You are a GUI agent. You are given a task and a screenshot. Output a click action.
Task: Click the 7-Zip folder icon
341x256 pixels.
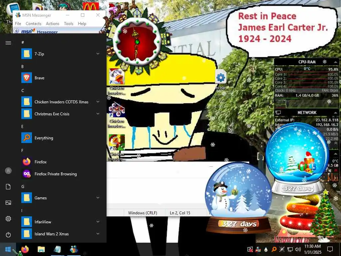[27, 54]
